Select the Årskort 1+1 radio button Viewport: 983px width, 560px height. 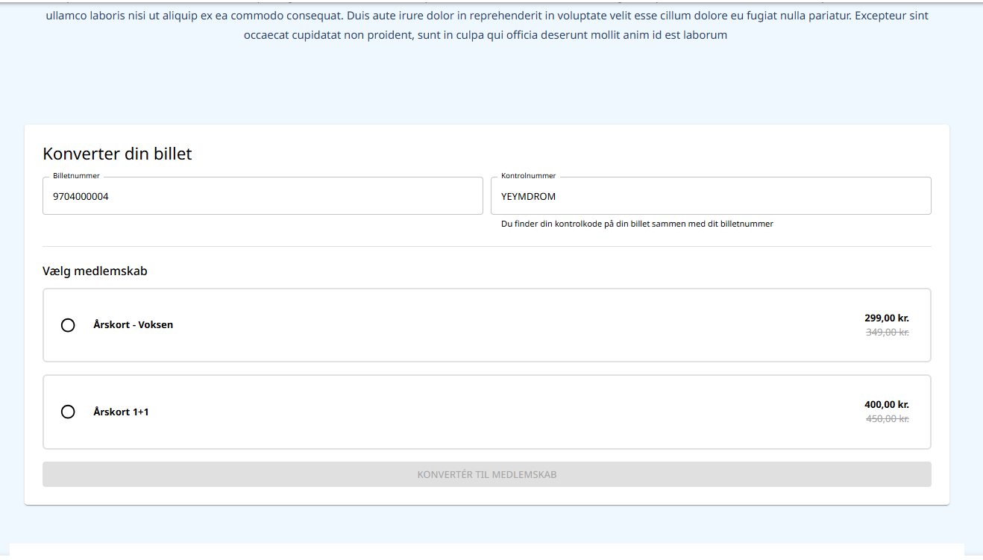point(68,412)
